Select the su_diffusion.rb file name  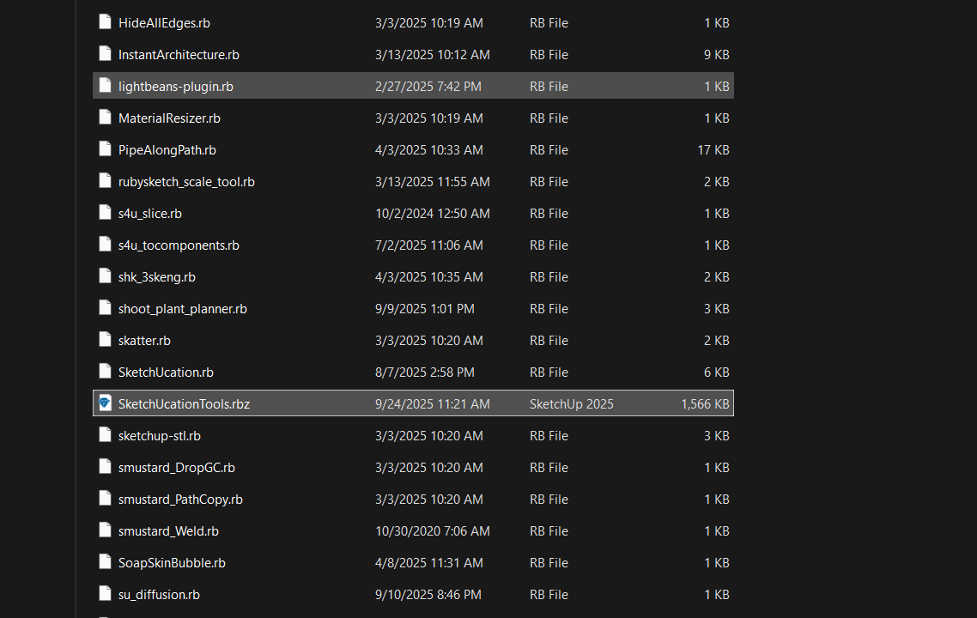pos(160,595)
